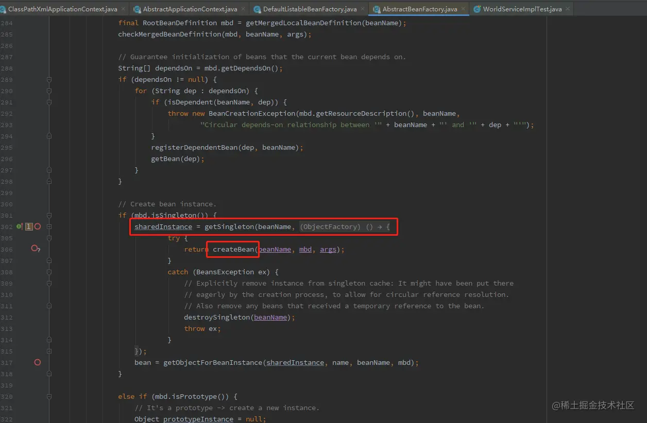Click the fold end marker at line 298
Image resolution: width=647 pixels, height=423 pixels.
[49, 181]
